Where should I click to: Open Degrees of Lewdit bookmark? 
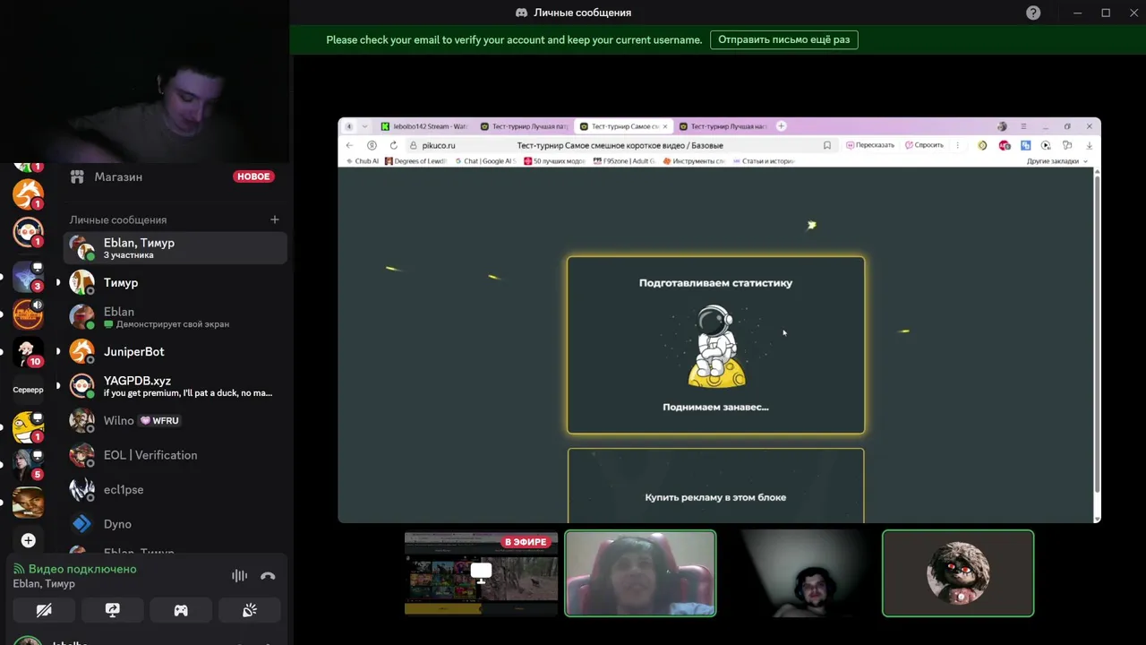(x=415, y=161)
